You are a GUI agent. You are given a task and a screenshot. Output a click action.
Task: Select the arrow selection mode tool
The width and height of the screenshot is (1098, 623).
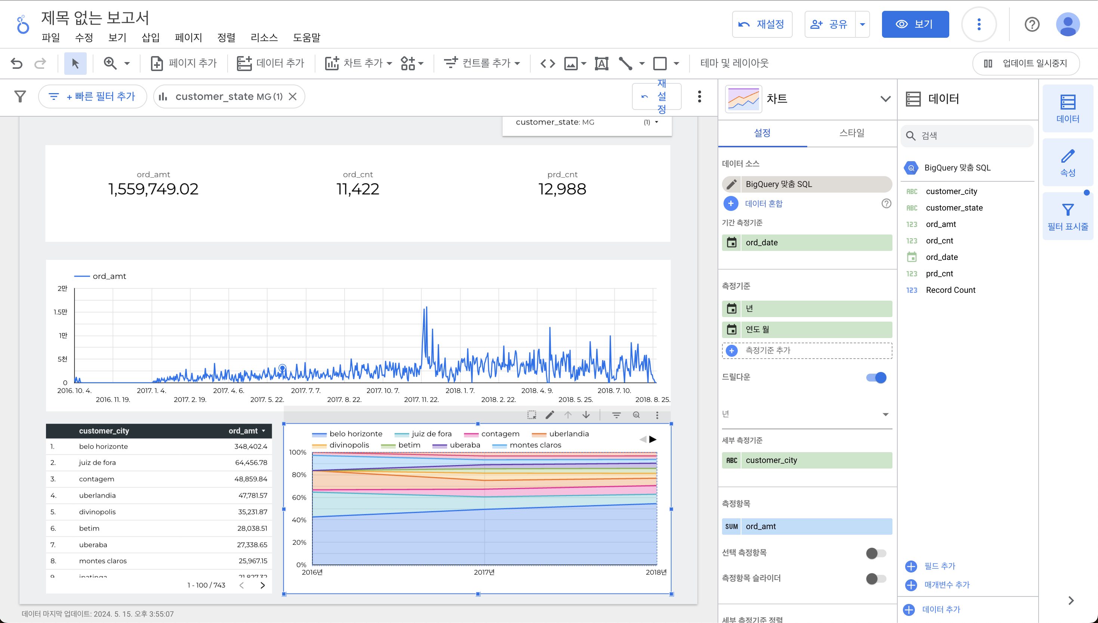click(x=75, y=63)
